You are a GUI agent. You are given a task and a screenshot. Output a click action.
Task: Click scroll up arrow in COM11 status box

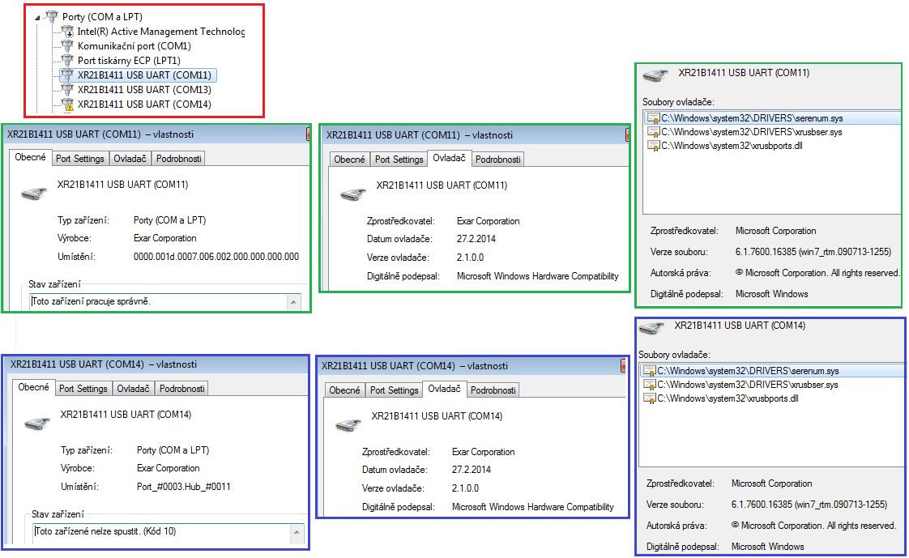(293, 302)
